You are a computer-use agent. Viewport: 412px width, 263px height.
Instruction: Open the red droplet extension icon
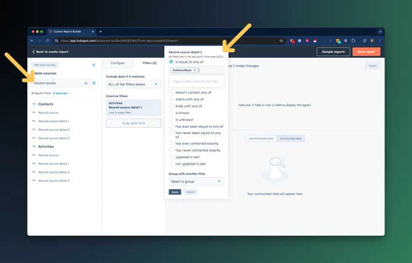point(307,41)
